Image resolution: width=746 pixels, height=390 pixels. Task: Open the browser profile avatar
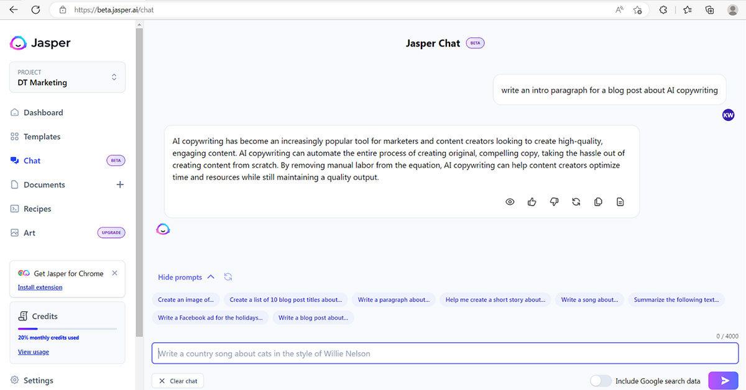[732, 10]
